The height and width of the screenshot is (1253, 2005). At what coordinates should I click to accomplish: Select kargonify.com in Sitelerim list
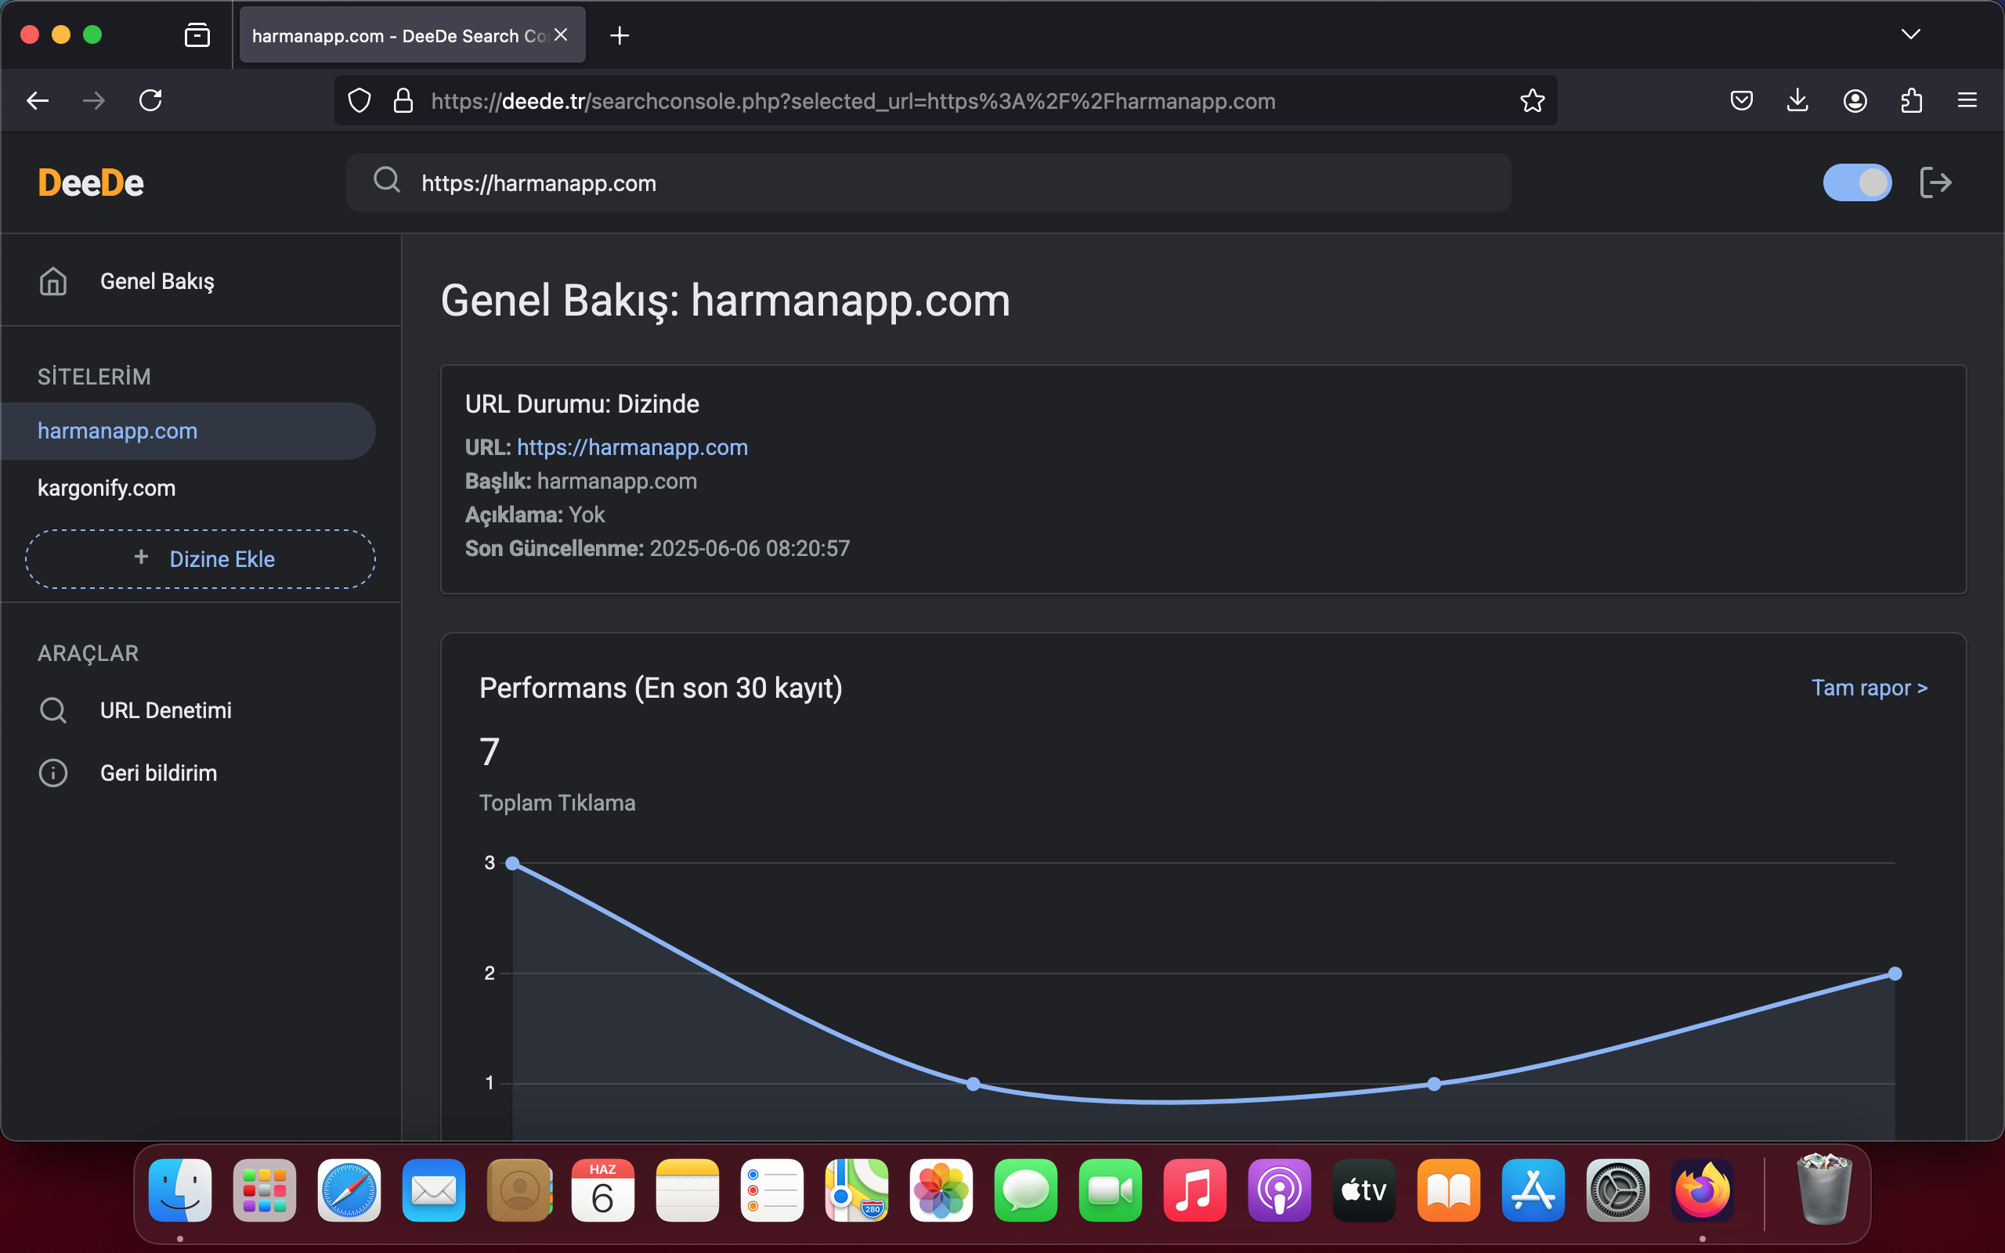coord(107,488)
